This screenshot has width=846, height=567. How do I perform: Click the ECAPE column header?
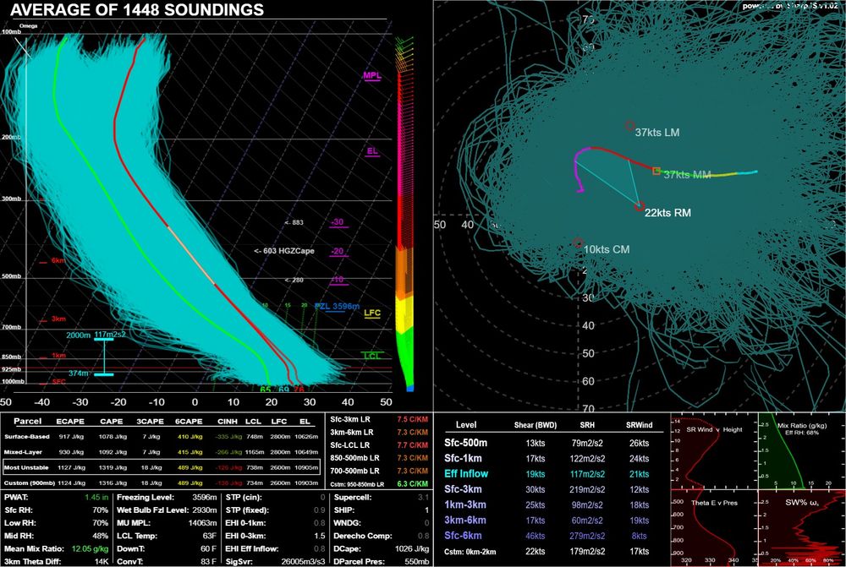point(70,422)
